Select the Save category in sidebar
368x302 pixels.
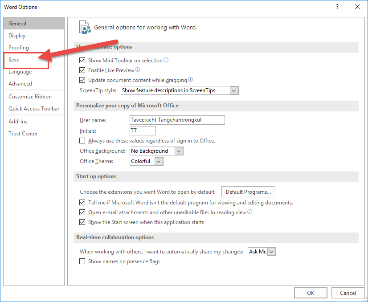[14, 60]
